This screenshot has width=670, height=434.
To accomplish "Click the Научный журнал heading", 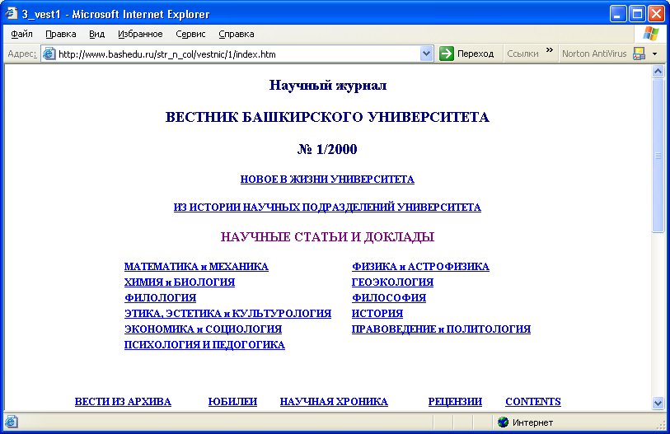I will click(328, 86).
